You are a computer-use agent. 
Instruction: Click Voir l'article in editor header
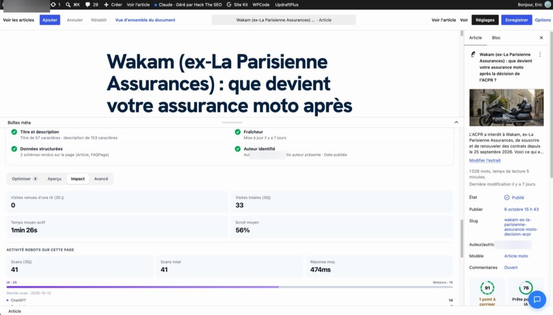pos(444,20)
